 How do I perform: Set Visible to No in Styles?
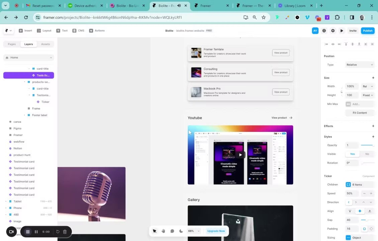367,154
